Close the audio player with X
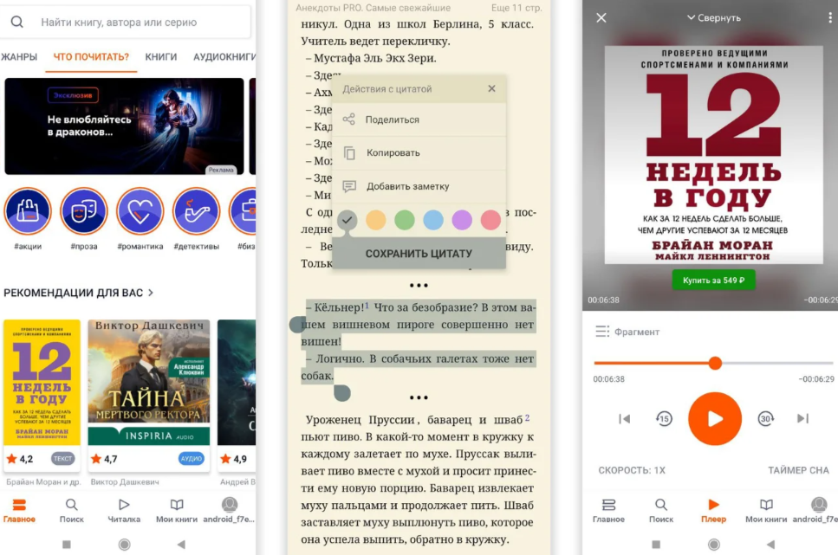The width and height of the screenshot is (838, 555). 601,17
